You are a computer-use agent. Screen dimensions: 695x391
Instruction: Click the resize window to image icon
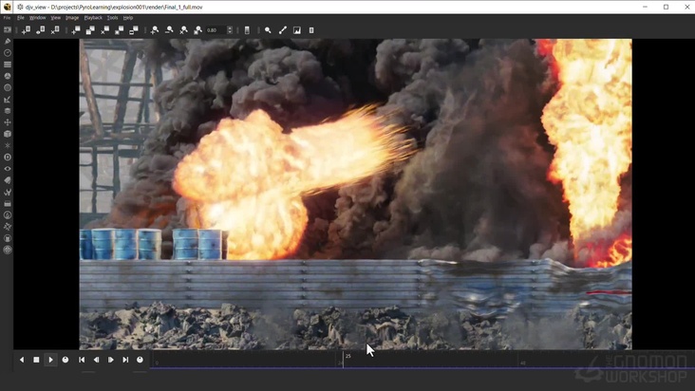click(134, 30)
